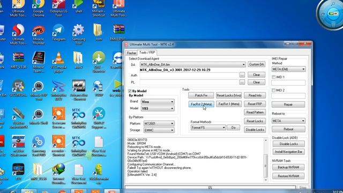Screen dimensions: 343x193
Task: Open MiFlash Shortcut icon
Action: 99,9
